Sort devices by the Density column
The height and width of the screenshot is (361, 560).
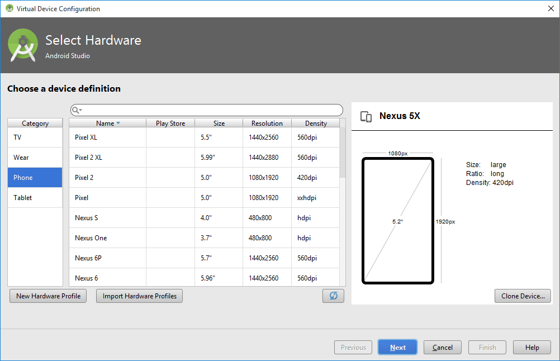point(316,123)
